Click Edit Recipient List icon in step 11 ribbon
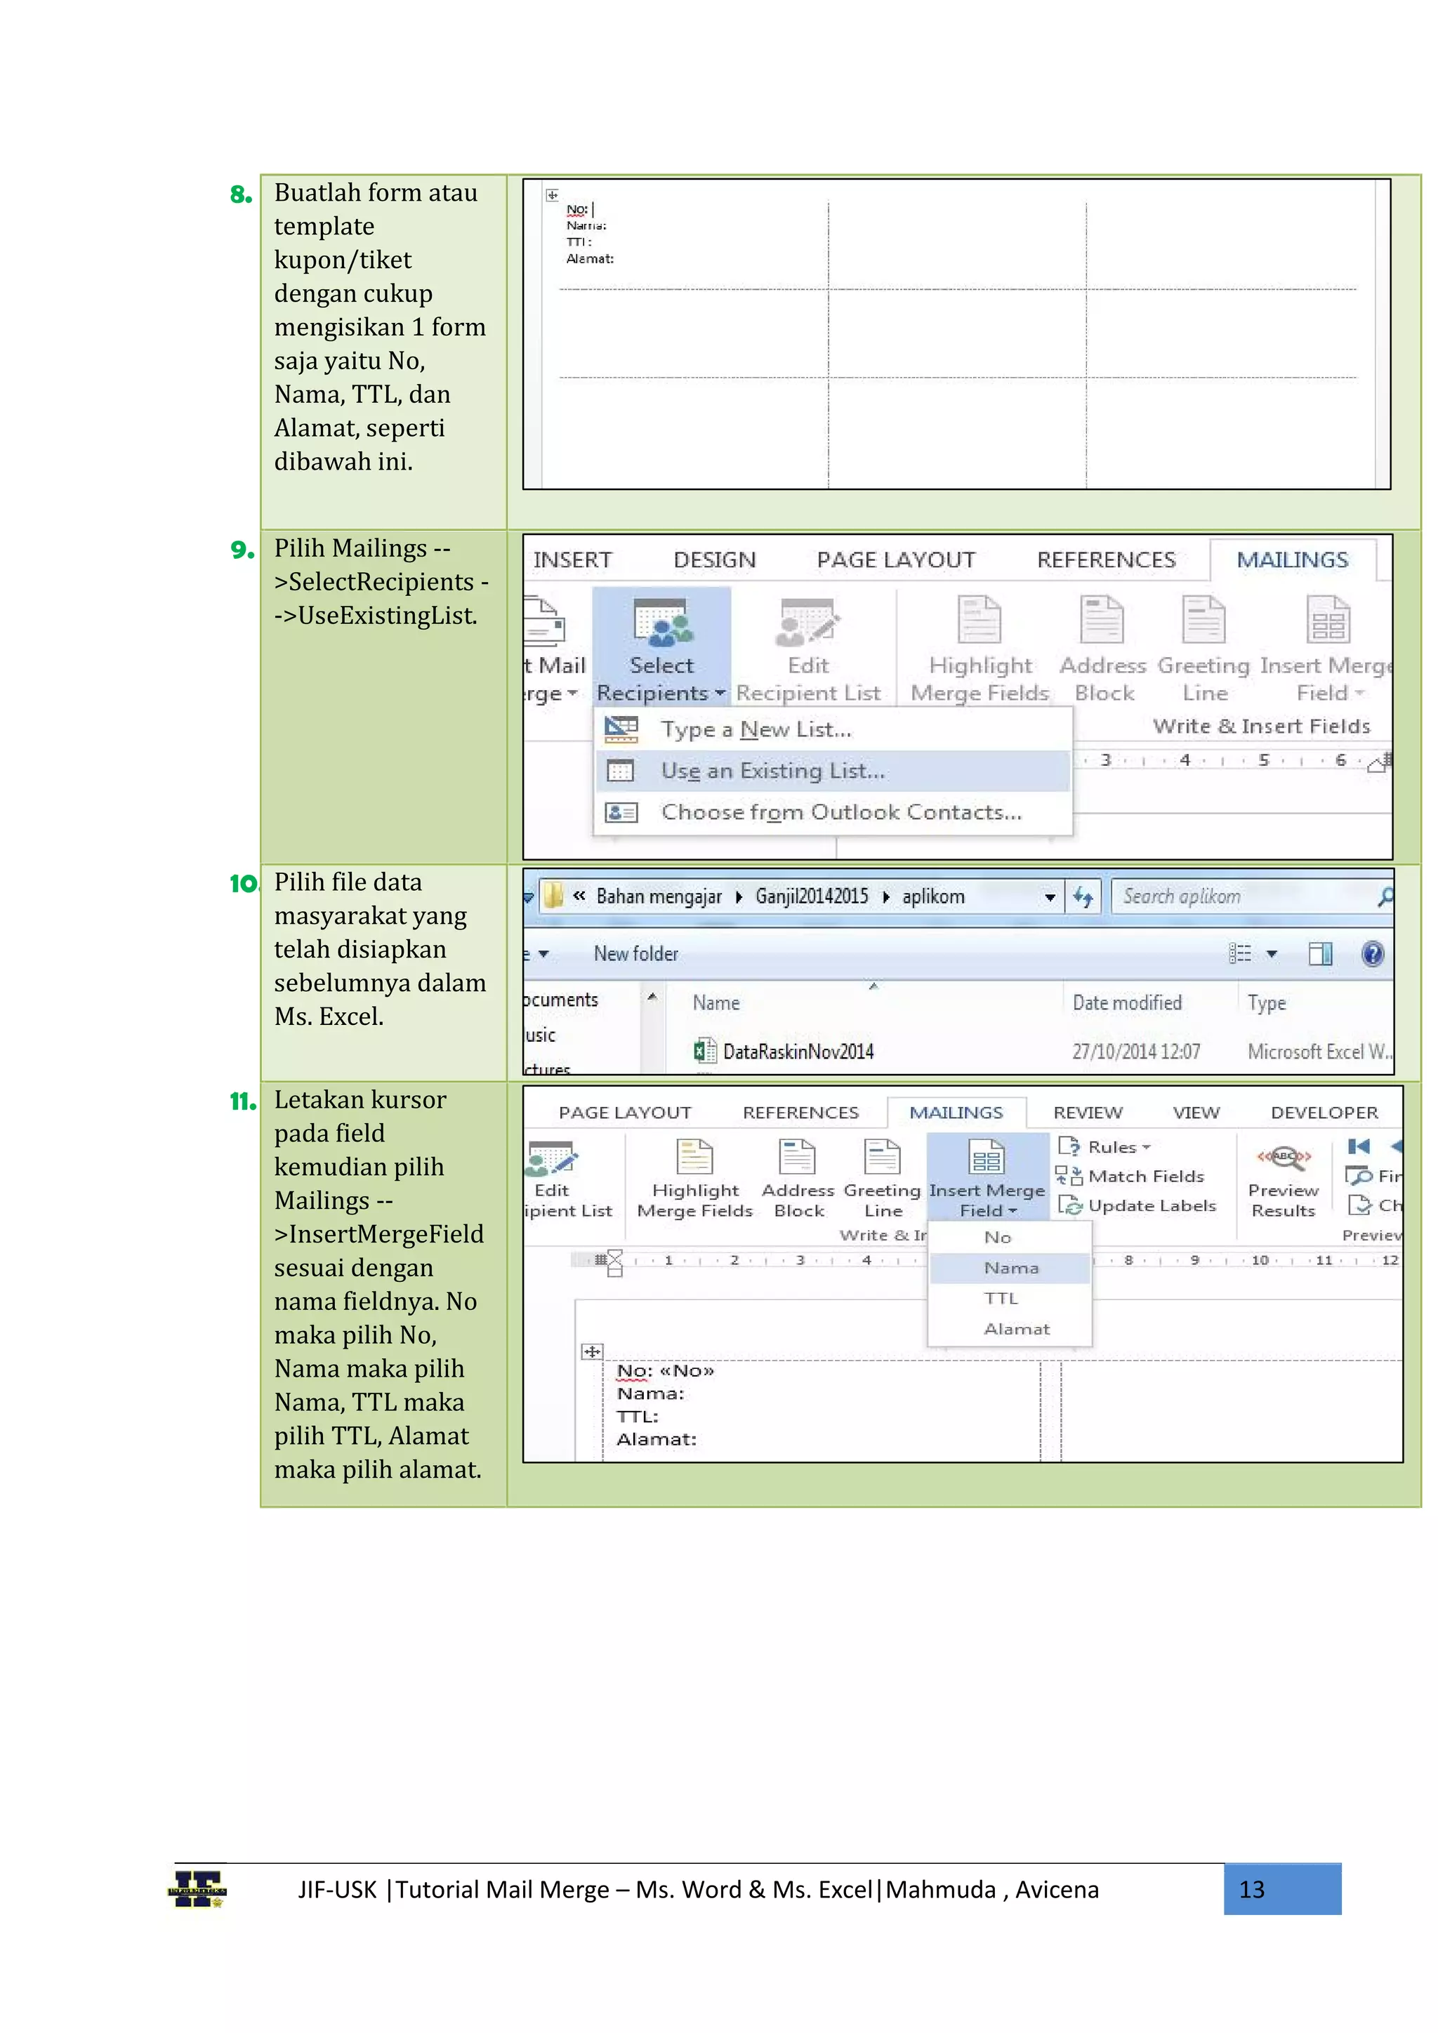Image resolution: width=1438 pixels, height=2033 pixels. [x=552, y=1158]
